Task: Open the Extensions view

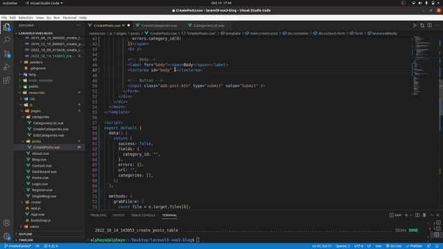Action: [x=6, y=80]
